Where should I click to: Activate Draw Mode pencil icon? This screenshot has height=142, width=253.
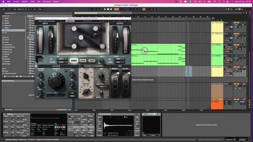tap(226, 9)
